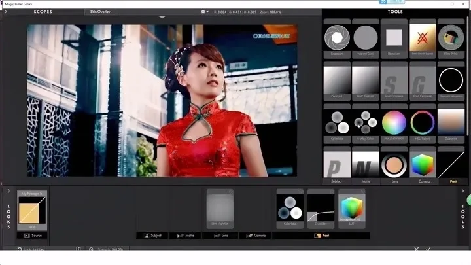471x265 pixels.
Task: Pick the Colorista tool in Tools grid
Action: (x=337, y=124)
